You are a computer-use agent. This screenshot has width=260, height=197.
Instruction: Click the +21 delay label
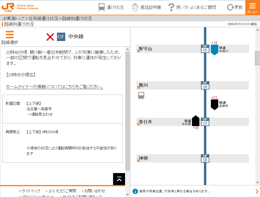214,98
